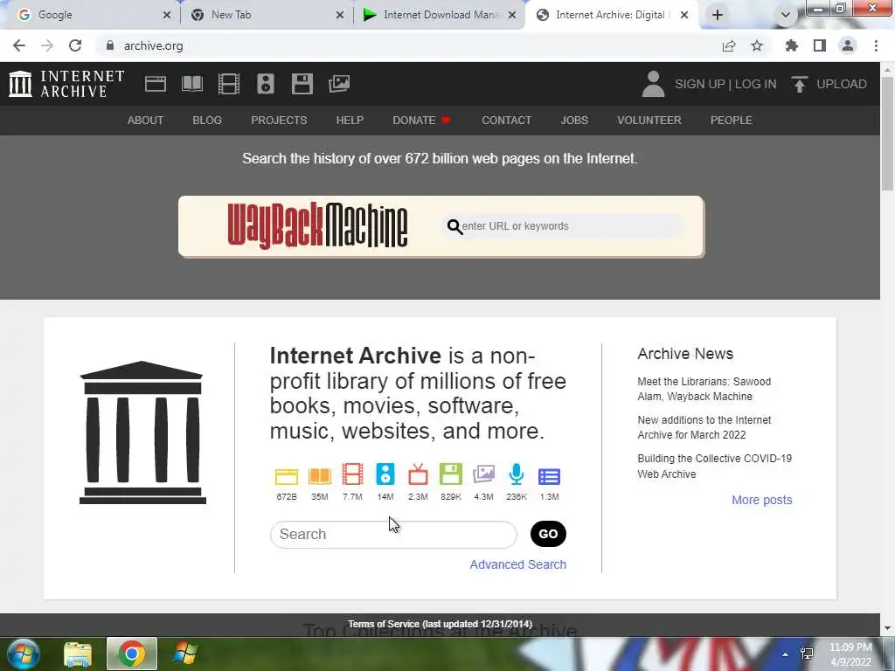Open the ABOUT menu item
The width and height of the screenshot is (895, 671).
point(146,121)
